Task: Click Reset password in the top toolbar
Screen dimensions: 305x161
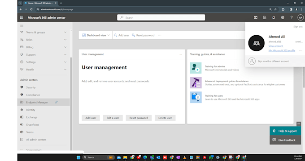Action: point(143,35)
